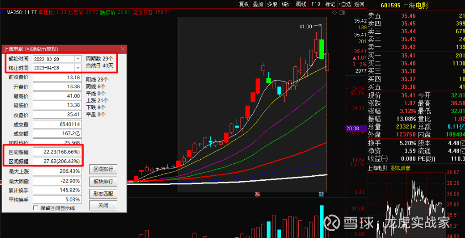465x238 pixels.
Task: Click the 区间涨幅 value 22.23(168.66%)
Action: [x=57, y=152]
